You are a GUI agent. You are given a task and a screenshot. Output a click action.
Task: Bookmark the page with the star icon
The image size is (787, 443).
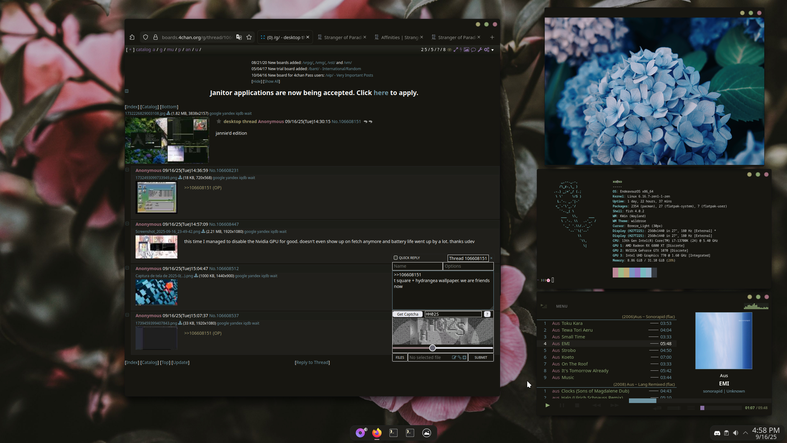249,37
